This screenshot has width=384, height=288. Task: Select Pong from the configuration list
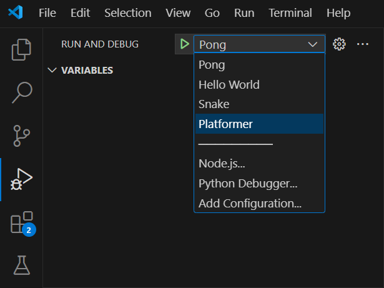point(259,65)
